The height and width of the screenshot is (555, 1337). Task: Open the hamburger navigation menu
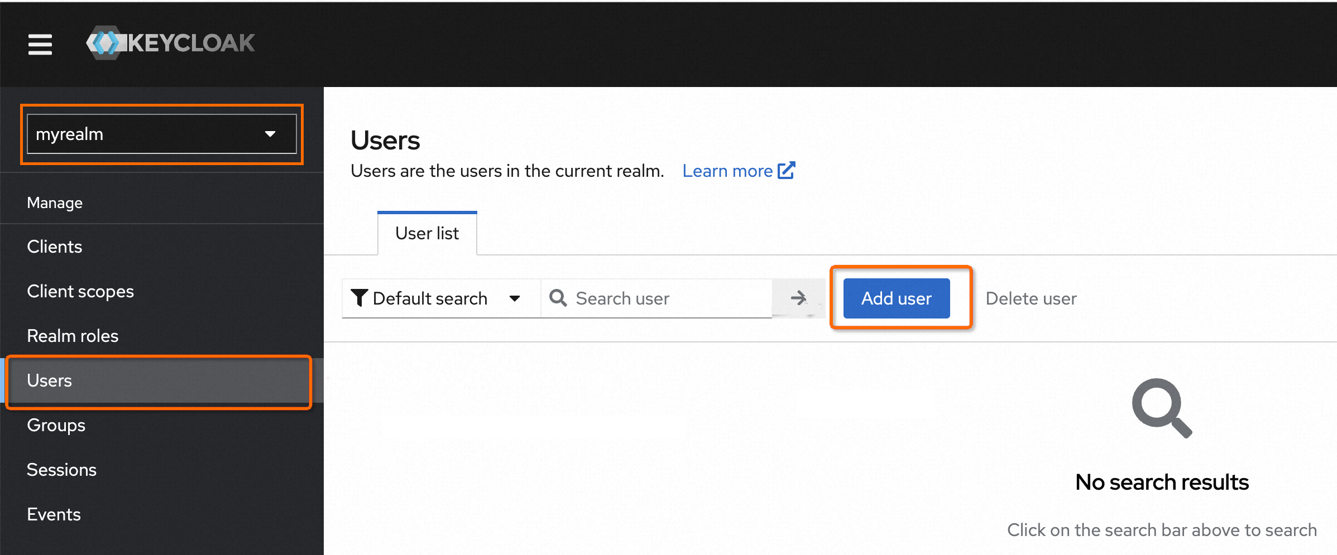click(40, 44)
